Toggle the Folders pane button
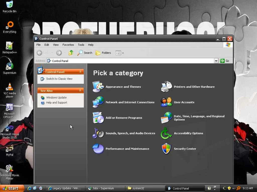 tap(103, 53)
